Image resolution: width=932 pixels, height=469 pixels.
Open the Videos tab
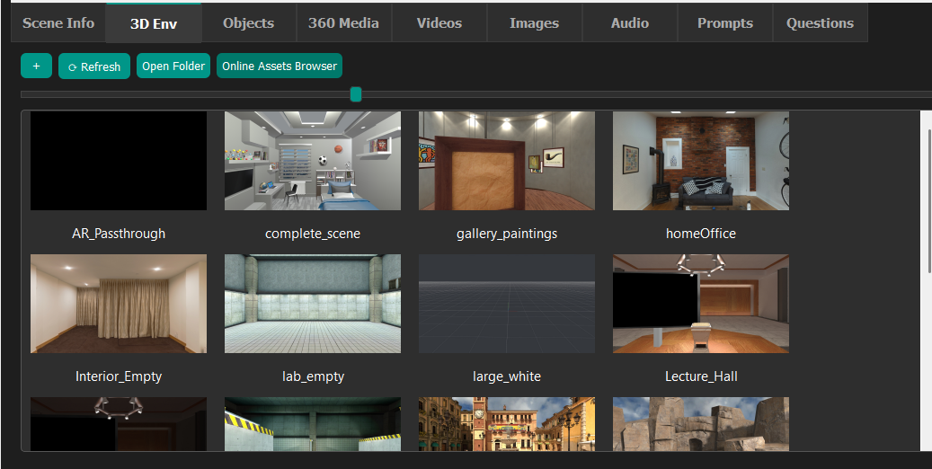(439, 23)
